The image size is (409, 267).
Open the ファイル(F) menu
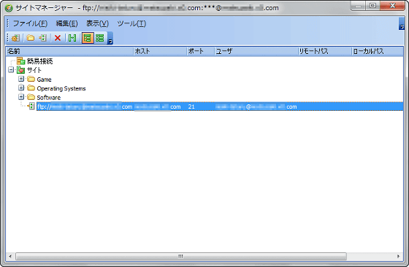[30, 23]
